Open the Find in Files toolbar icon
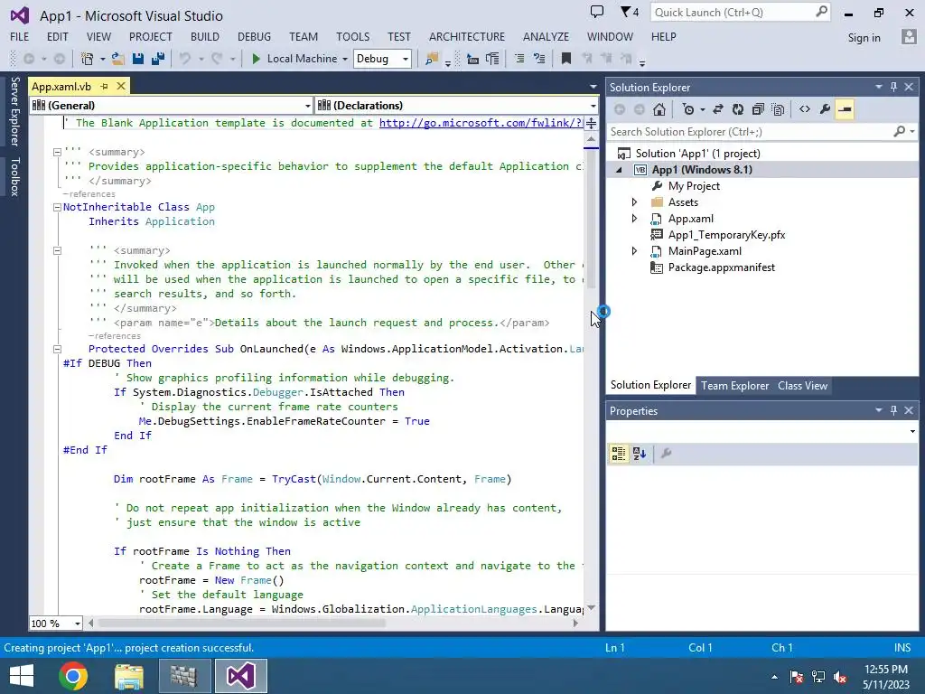 pos(432,59)
